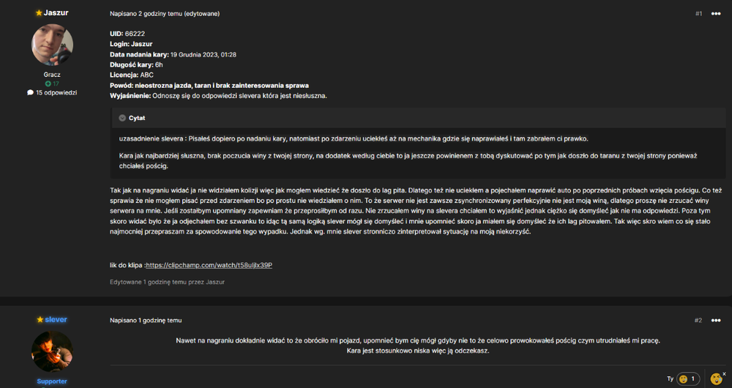Click the star icon beside slever's name

[x=40, y=320]
